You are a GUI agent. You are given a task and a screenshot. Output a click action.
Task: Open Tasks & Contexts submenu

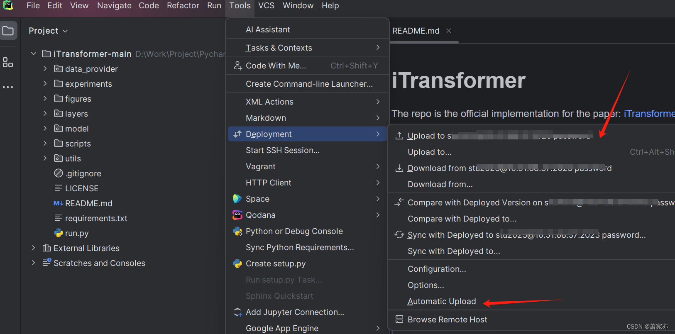pyautogui.click(x=307, y=48)
